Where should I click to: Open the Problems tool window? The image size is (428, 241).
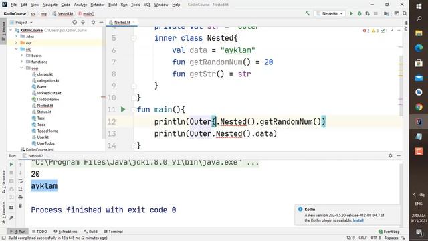[66, 232]
